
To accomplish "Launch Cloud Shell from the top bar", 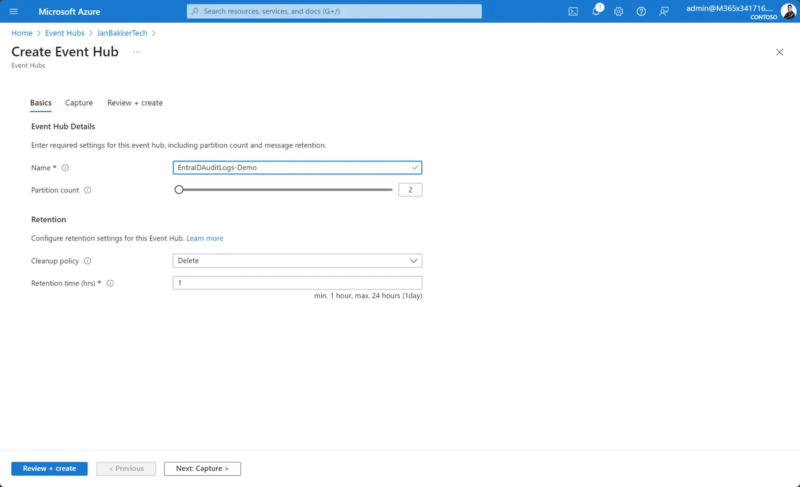I will click(x=573, y=11).
